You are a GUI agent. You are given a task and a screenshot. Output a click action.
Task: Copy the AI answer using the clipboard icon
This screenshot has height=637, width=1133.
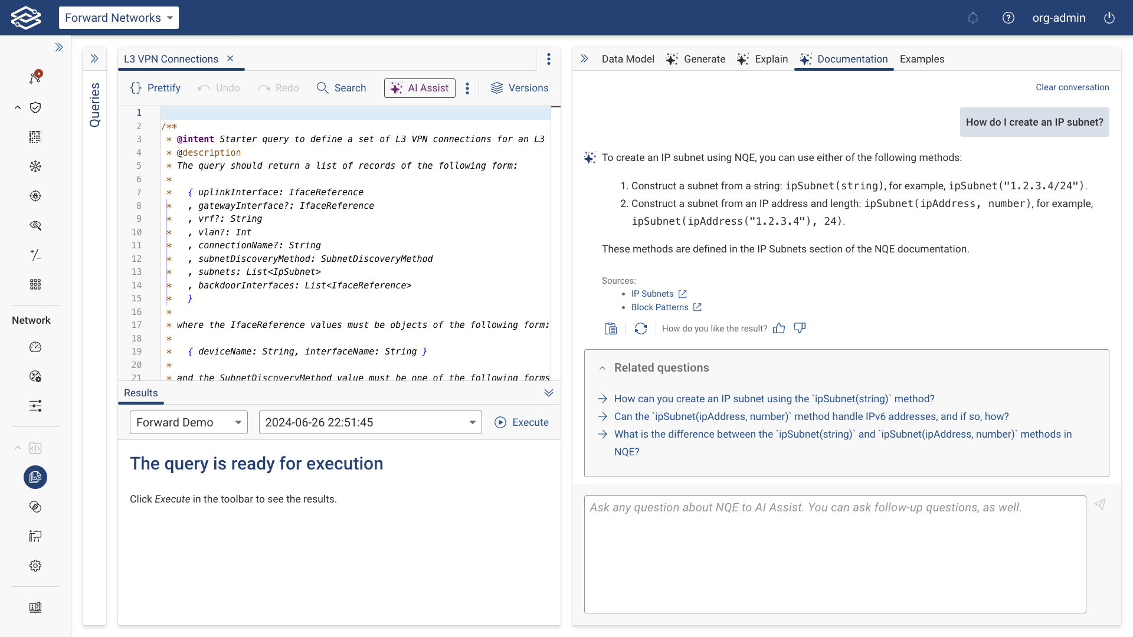(611, 329)
